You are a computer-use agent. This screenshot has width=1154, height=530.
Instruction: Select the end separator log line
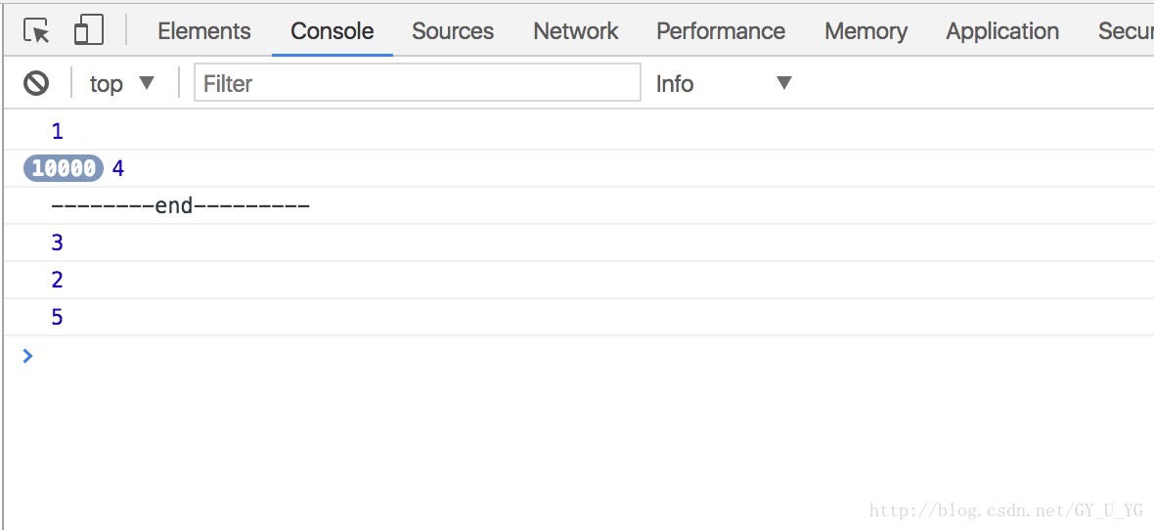[180, 205]
